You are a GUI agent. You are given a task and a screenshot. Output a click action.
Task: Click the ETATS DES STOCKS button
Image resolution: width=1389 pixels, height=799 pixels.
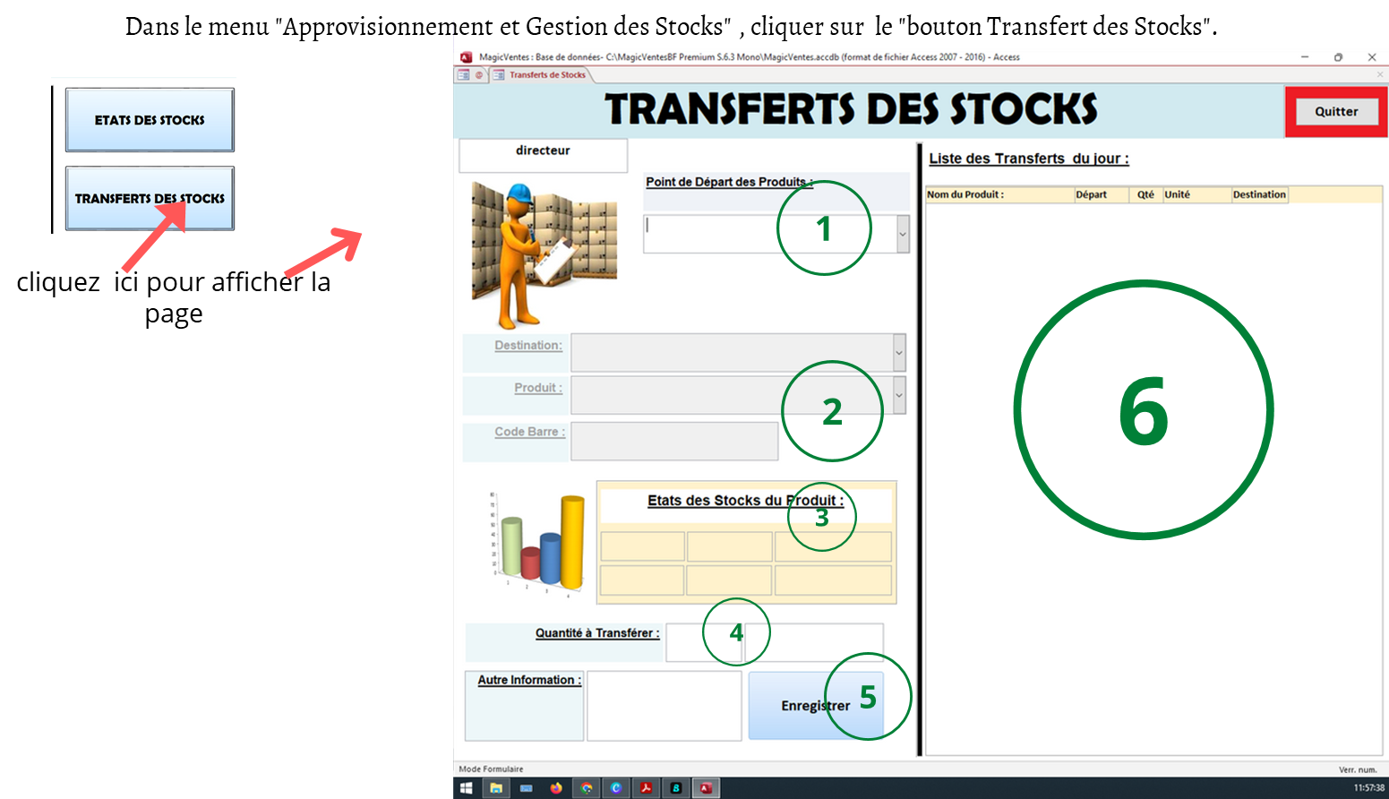pyautogui.click(x=150, y=120)
